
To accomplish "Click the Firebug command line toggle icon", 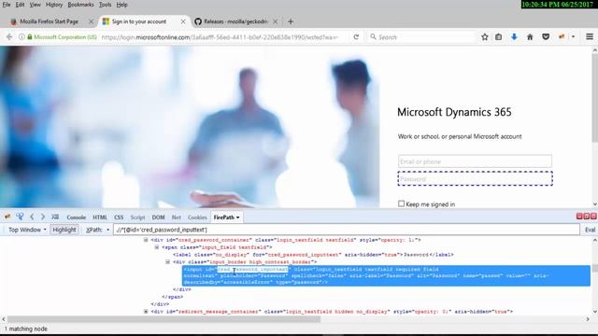I will [55, 217].
